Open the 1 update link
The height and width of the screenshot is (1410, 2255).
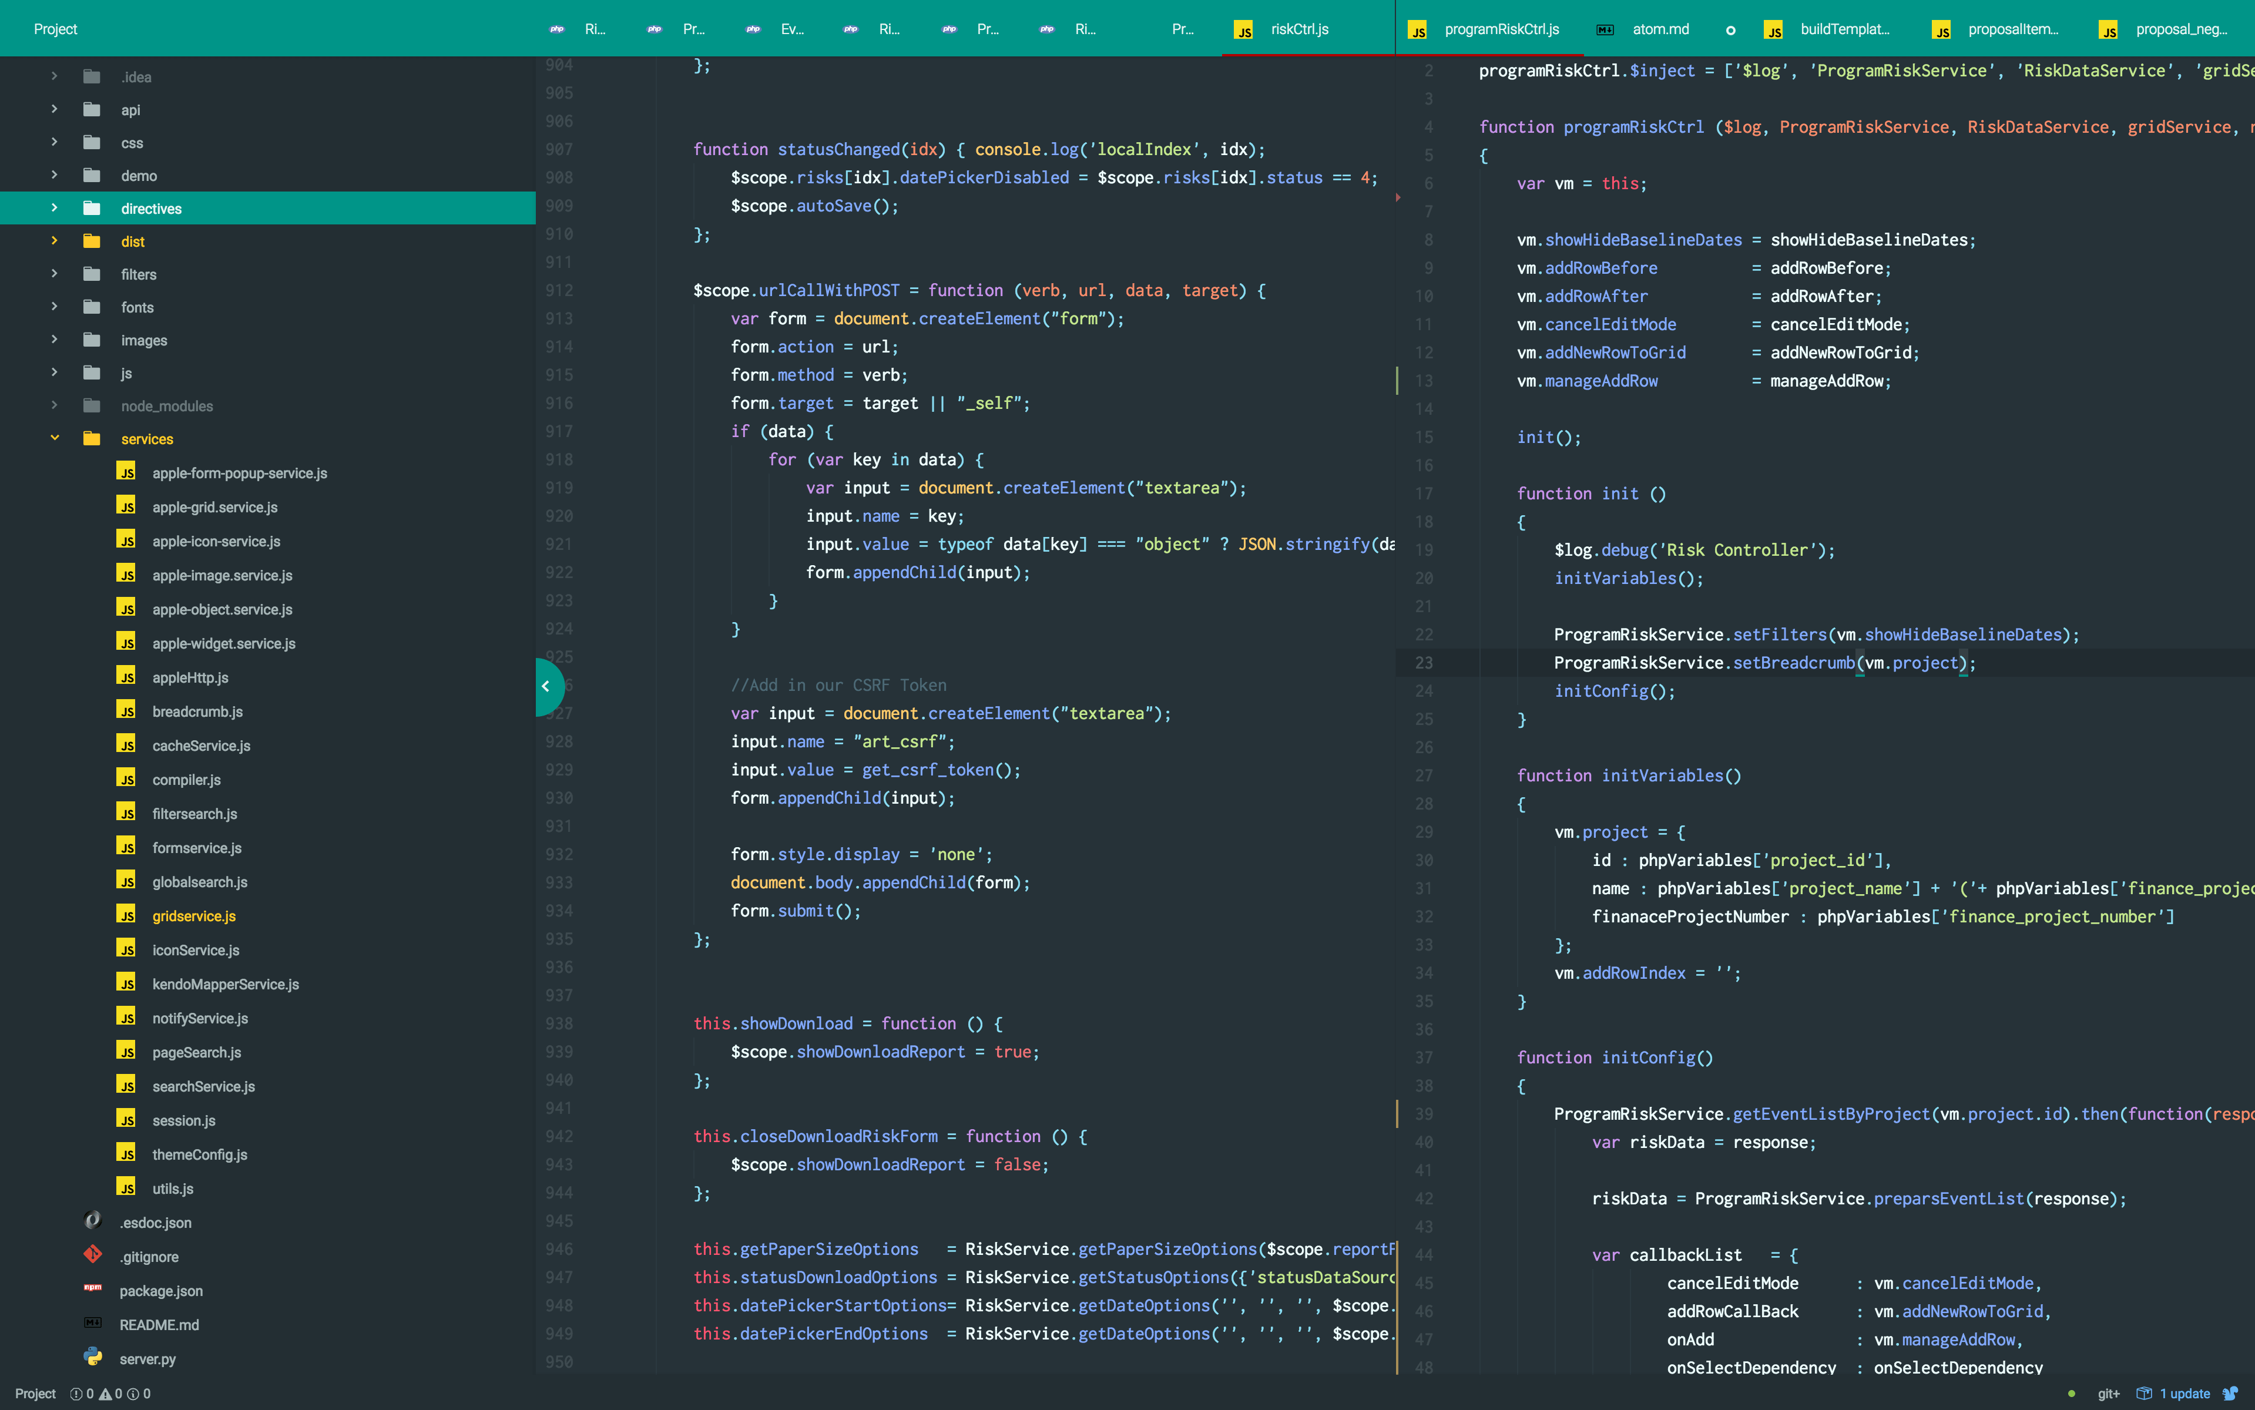coord(2185,1394)
